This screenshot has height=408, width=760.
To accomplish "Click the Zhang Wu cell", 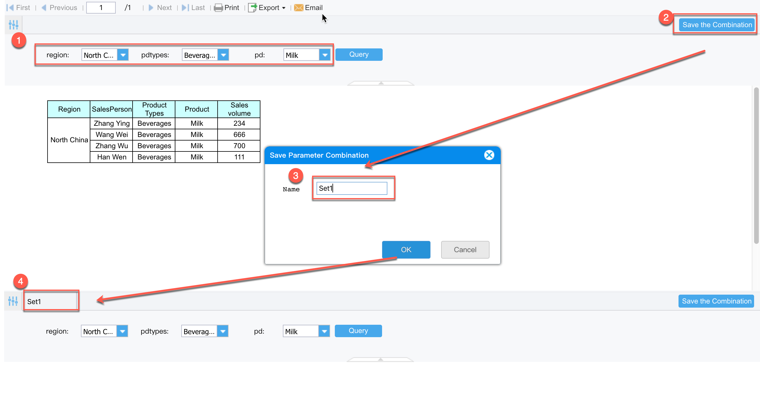I will pos(112,146).
